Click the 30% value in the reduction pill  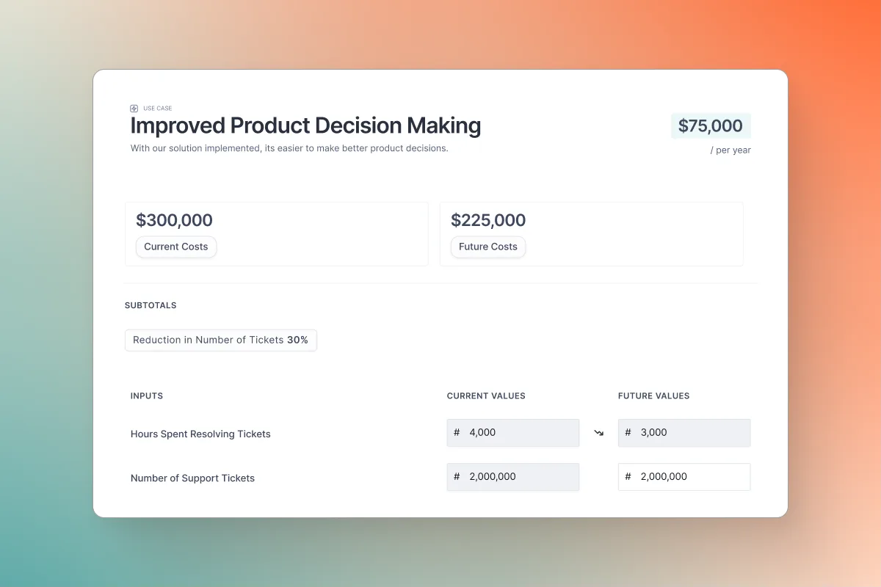297,340
